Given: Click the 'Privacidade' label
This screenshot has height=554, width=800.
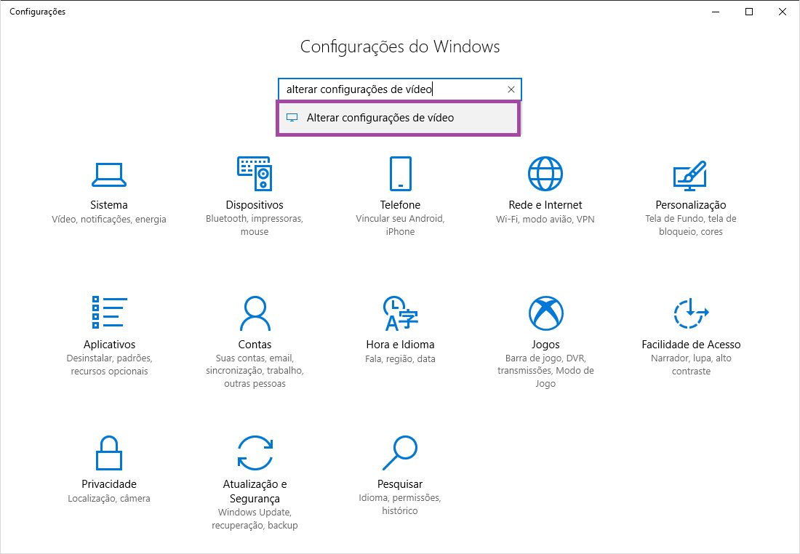Looking at the screenshot, I should [x=109, y=483].
